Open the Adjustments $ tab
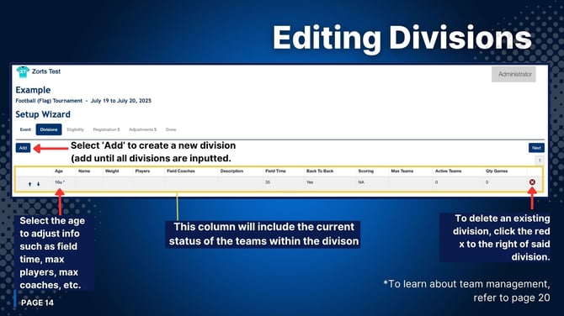 pyautogui.click(x=143, y=129)
